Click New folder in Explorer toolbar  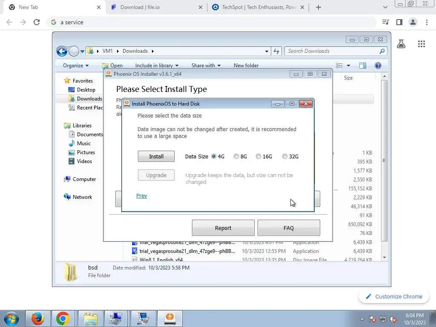point(246,66)
